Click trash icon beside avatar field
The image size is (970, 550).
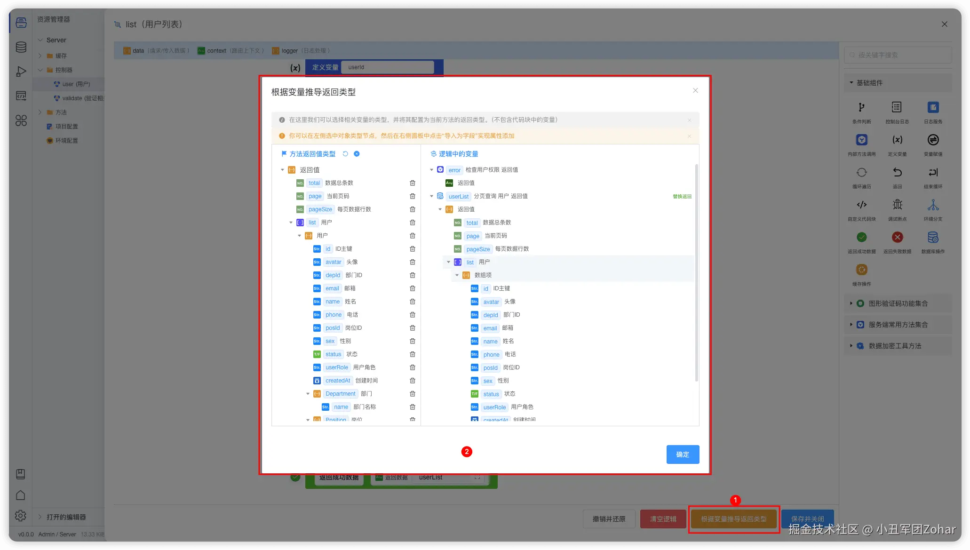[413, 262]
